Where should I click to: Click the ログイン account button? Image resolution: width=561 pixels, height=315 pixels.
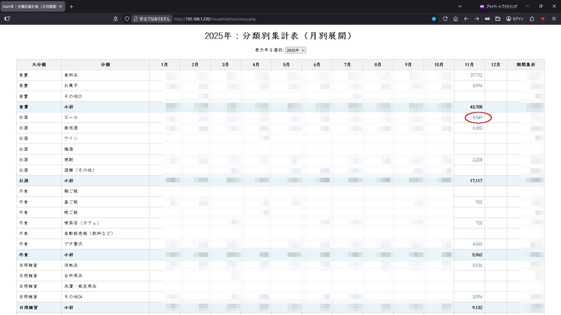pyautogui.click(x=515, y=19)
